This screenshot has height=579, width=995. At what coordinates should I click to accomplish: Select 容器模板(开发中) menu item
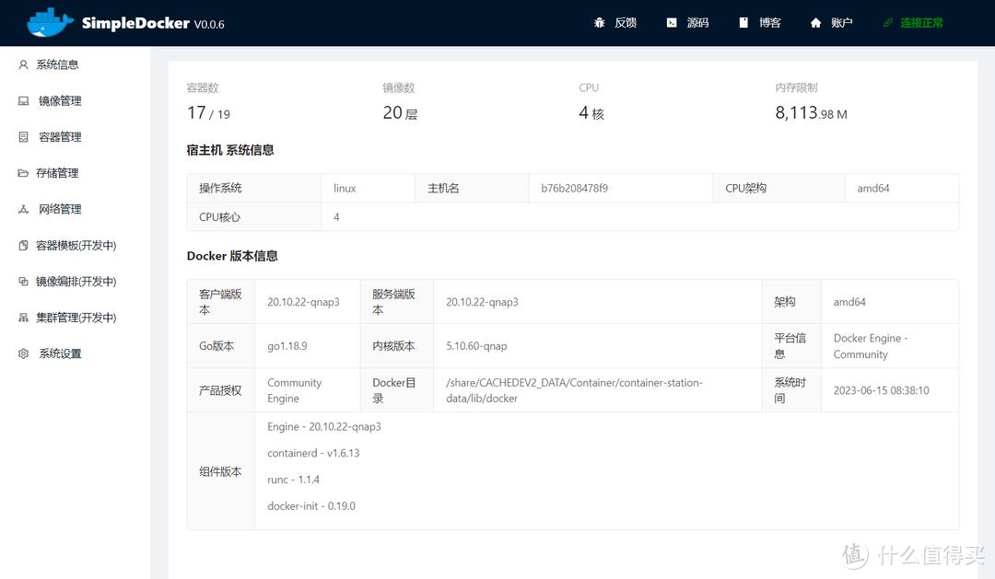[75, 246]
